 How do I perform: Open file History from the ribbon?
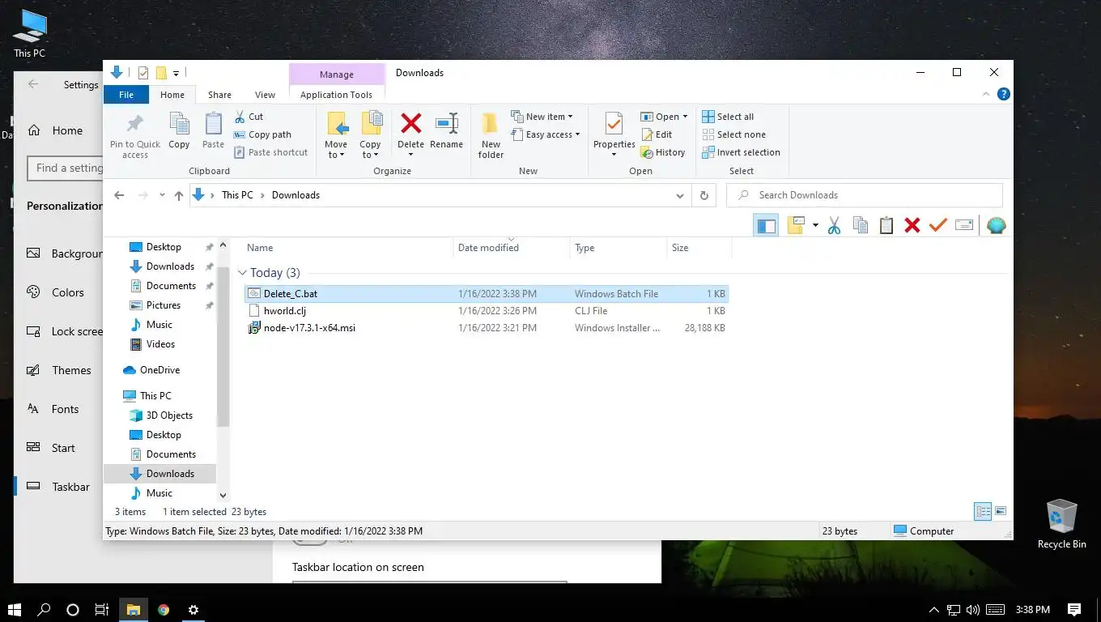tap(662, 152)
